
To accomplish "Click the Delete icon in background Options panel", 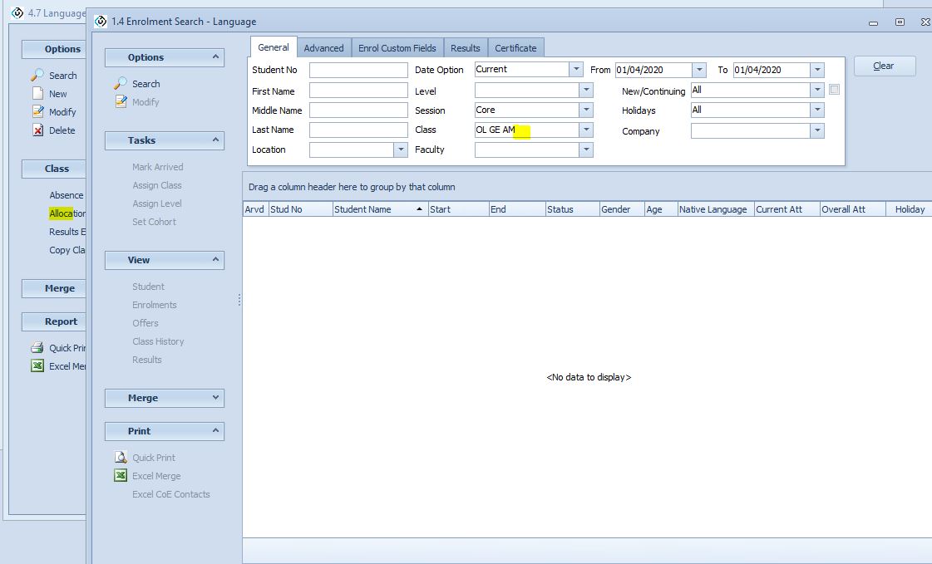I will (x=37, y=130).
